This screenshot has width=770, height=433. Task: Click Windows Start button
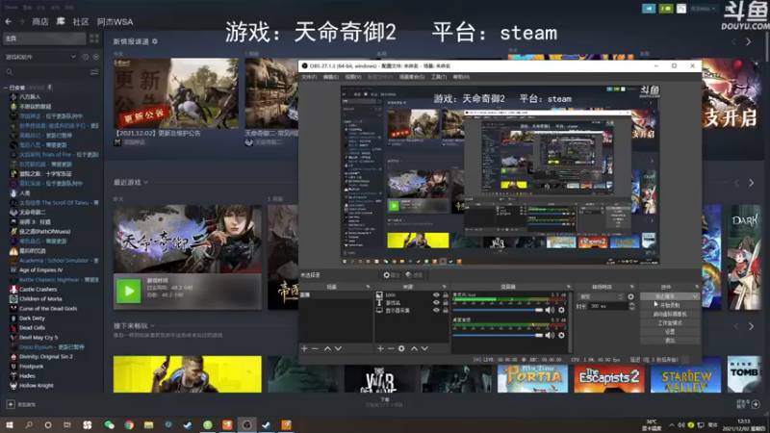coord(9,424)
